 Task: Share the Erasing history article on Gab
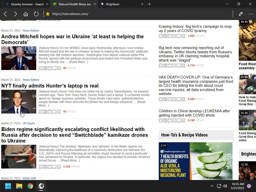tap(170, 36)
